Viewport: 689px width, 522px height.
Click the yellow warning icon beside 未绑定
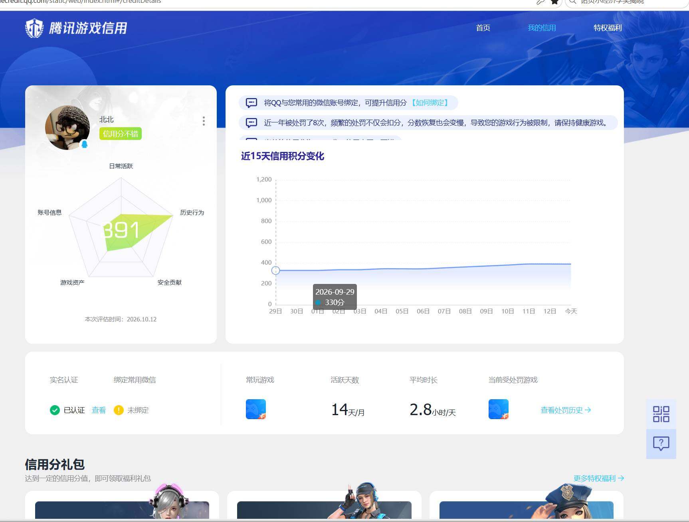[119, 410]
